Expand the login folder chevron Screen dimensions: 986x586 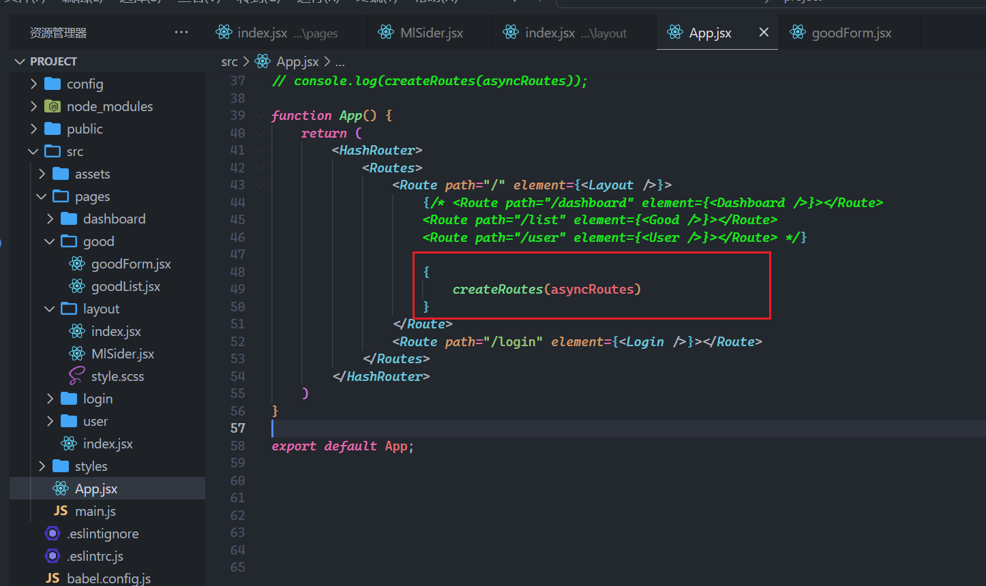click(50, 399)
